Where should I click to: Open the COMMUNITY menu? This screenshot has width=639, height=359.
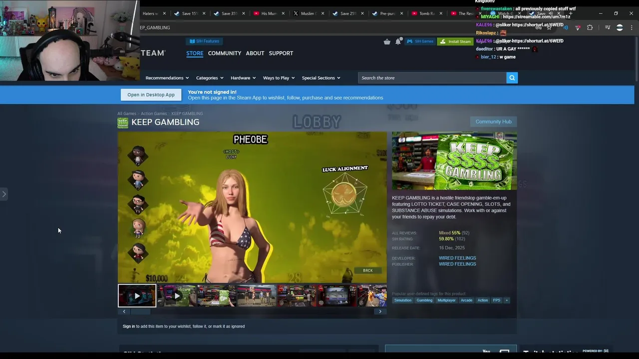225,53
